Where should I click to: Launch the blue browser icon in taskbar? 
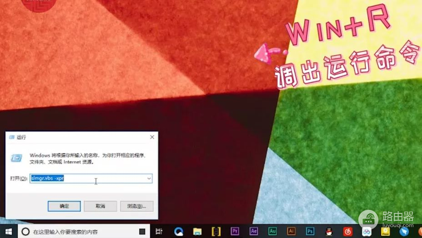click(x=178, y=232)
